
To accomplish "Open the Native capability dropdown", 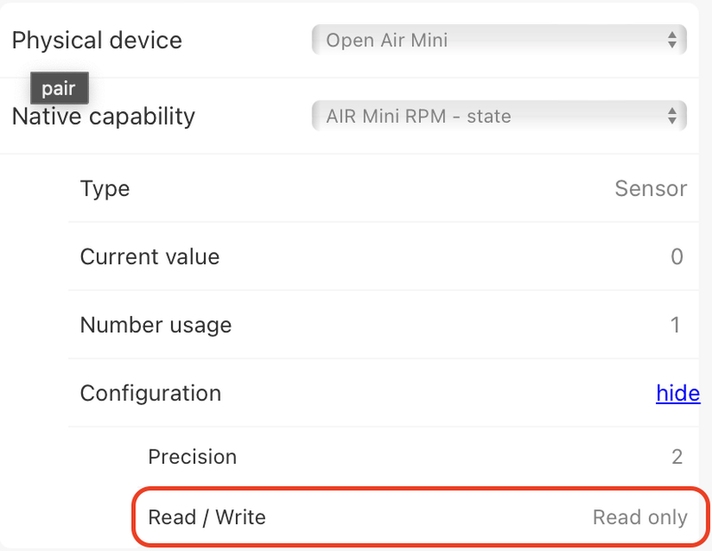I will pos(498,116).
